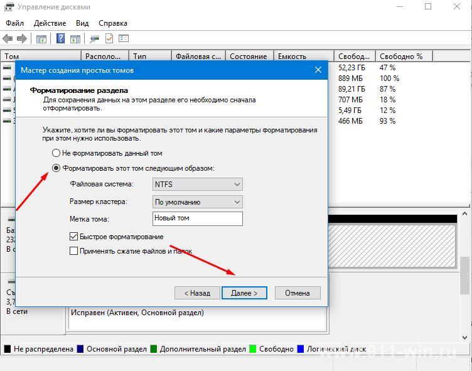The image size is (472, 371).
Task: Click the '< Назад' button
Action: (198, 293)
